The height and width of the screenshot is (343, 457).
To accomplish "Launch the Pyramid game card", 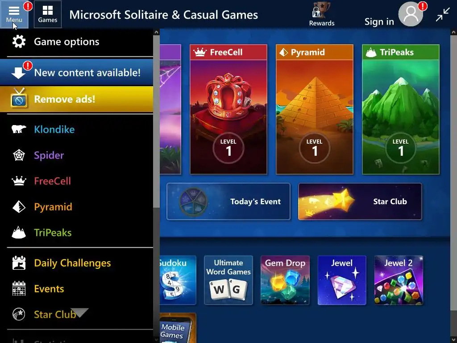I will (x=315, y=109).
